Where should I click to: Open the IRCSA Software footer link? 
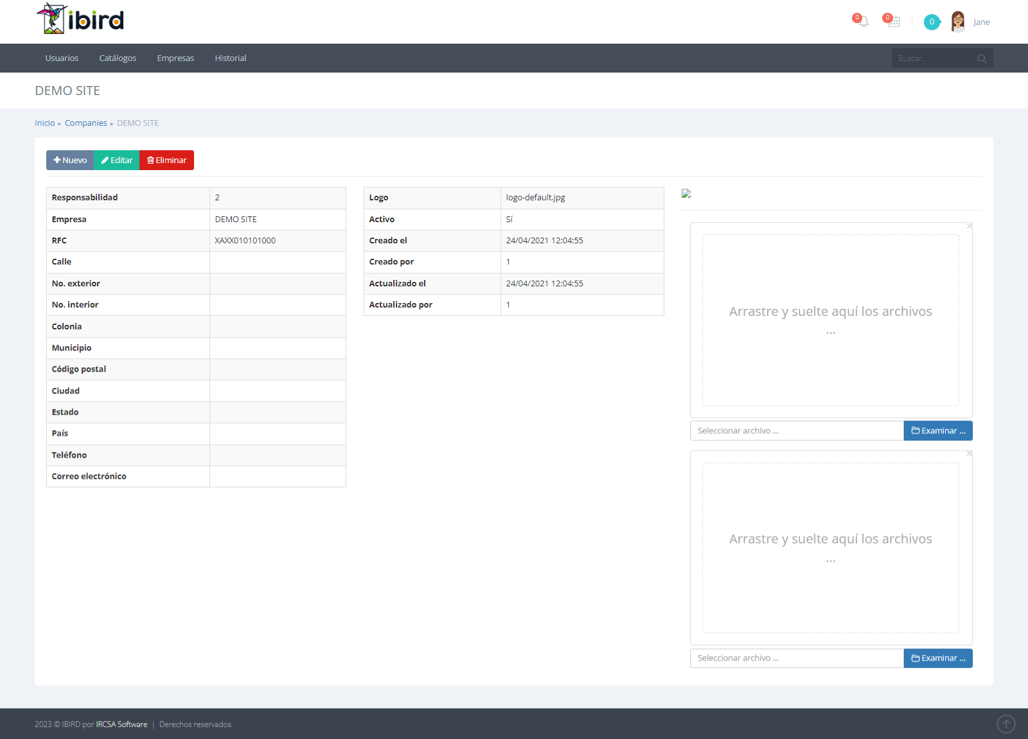(x=121, y=724)
